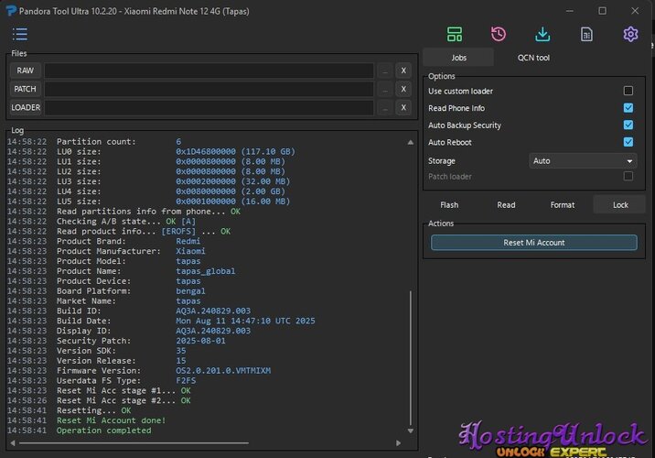
Task: Click the Userdata FS Type 'F2FS' value
Action: [x=186, y=381]
